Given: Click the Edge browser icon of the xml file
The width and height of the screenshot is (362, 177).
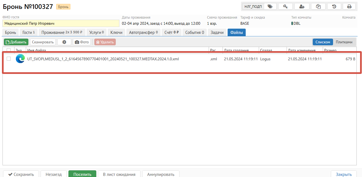Looking at the screenshot, I should point(20,59).
